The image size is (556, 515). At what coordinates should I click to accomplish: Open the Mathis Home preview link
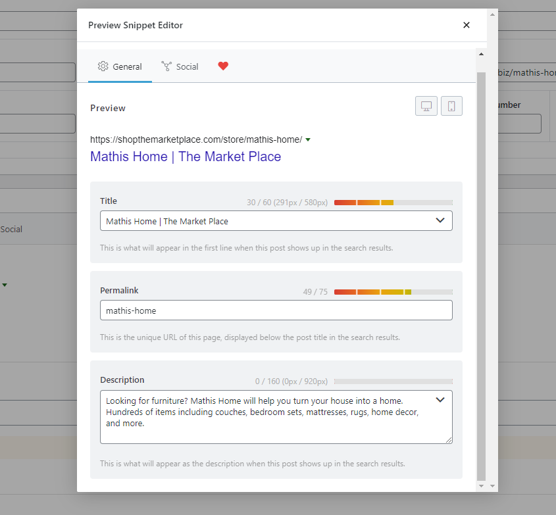point(185,157)
